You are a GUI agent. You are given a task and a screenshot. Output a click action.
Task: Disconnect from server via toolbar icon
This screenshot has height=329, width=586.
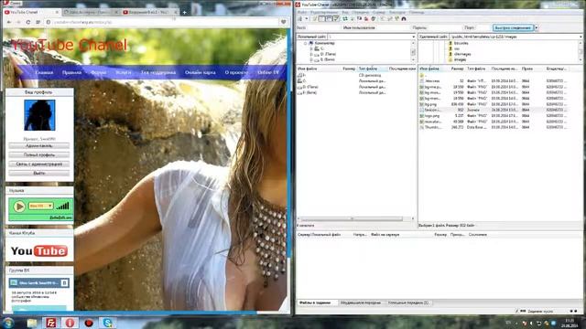[366, 18]
